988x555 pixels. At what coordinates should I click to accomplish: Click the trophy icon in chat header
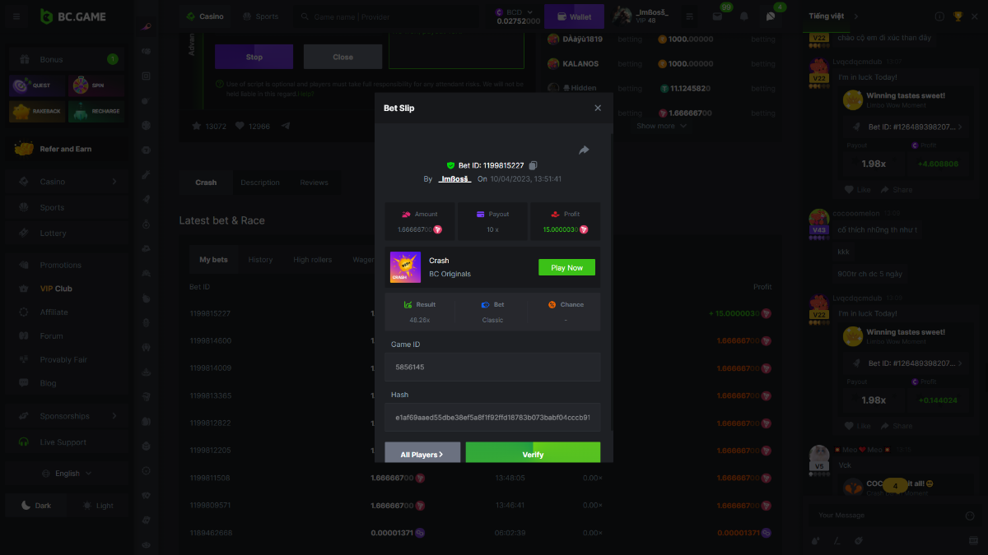958,16
